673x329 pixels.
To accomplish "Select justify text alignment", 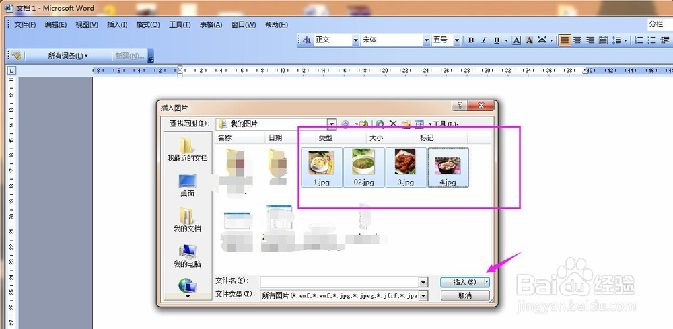I will [565, 40].
